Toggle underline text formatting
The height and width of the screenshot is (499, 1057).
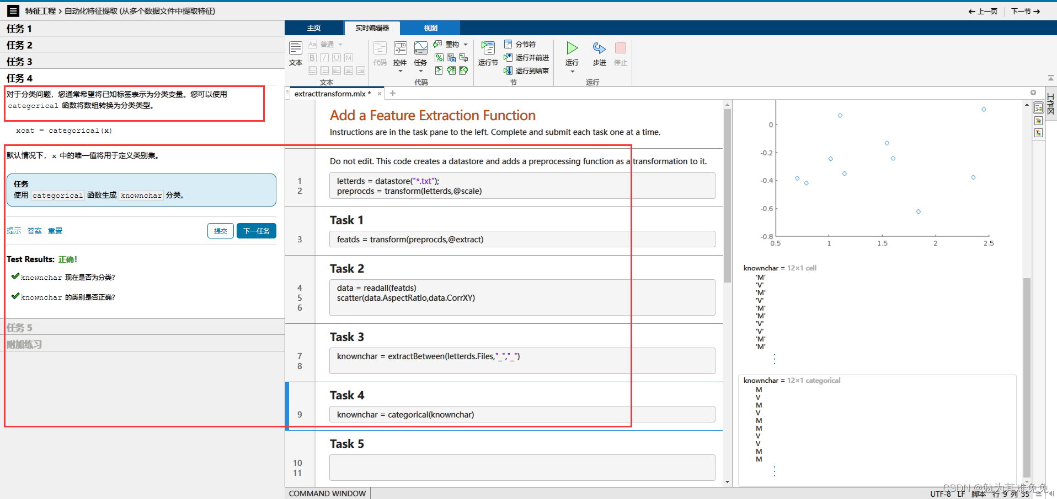click(x=337, y=57)
